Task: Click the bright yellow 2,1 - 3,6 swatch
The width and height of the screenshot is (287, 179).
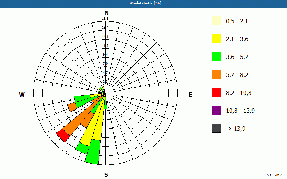Action: click(216, 39)
